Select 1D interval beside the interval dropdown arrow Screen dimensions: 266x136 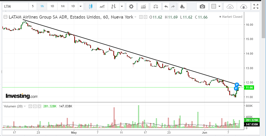[73, 6]
